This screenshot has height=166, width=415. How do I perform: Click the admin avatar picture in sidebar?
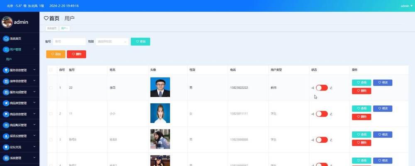tap(7, 22)
